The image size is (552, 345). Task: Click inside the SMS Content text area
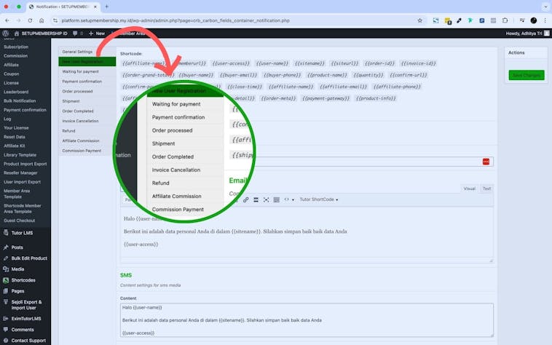click(306, 319)
